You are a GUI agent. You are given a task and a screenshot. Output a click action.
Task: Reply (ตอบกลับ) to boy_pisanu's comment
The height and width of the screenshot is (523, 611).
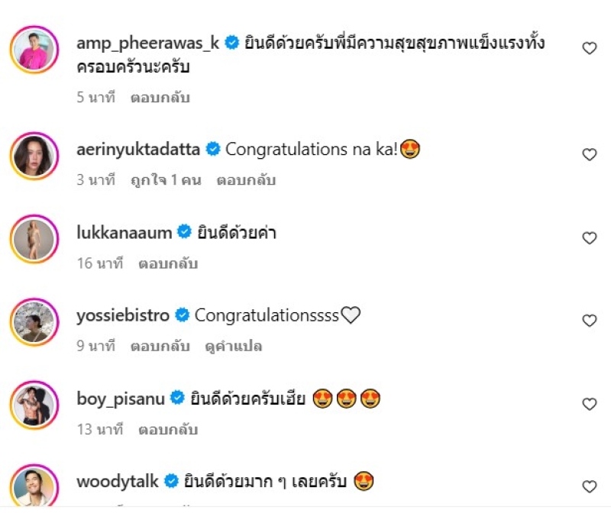(168, 430)
